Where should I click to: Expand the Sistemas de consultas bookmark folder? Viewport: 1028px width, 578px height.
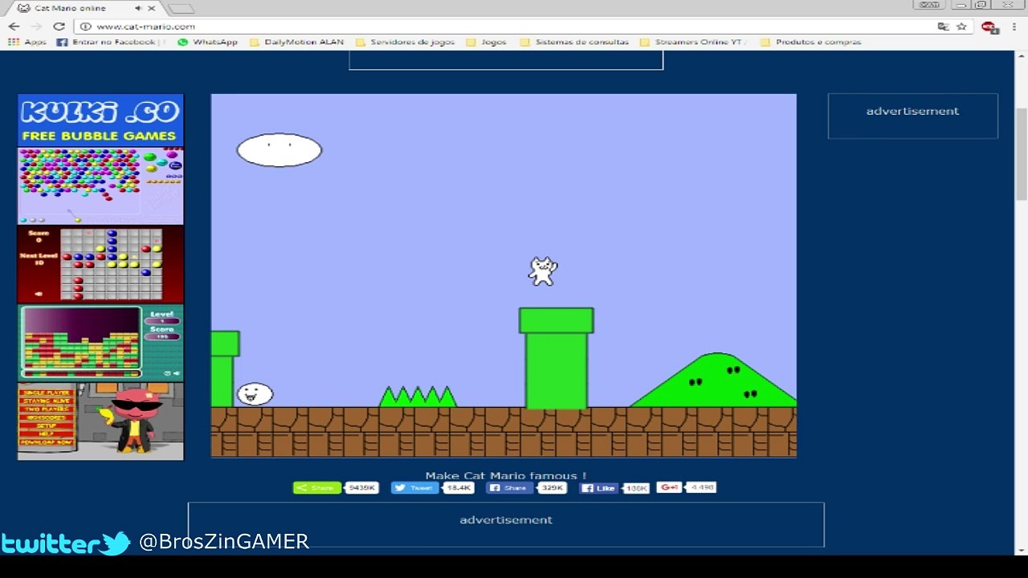[x=574, y=42]
